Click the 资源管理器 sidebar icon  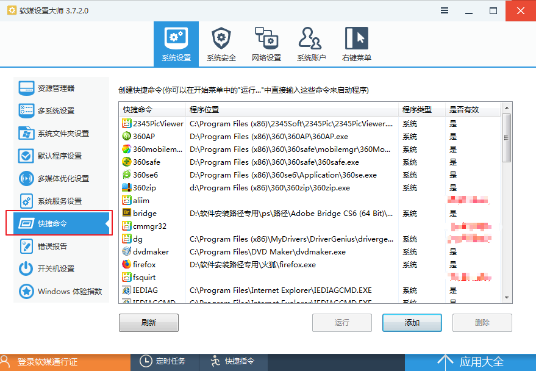[x=26, y=88]
